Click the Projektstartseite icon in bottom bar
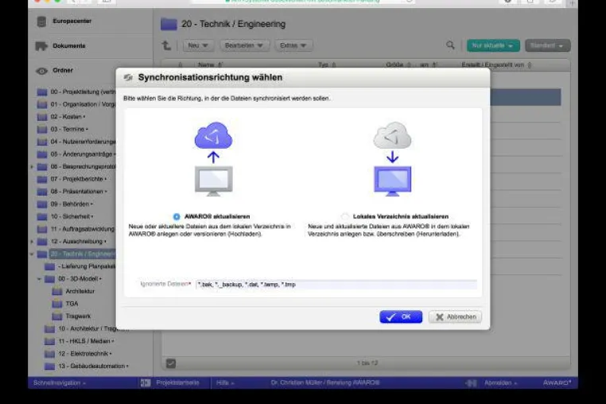 pos(146,383)
